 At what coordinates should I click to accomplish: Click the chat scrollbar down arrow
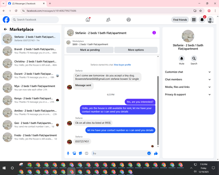[158, 147]
